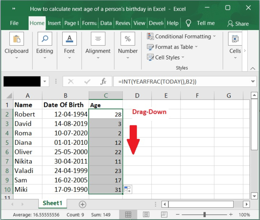Zoom in with the plus button
The image size is (260, 220).
coord(231,215)
